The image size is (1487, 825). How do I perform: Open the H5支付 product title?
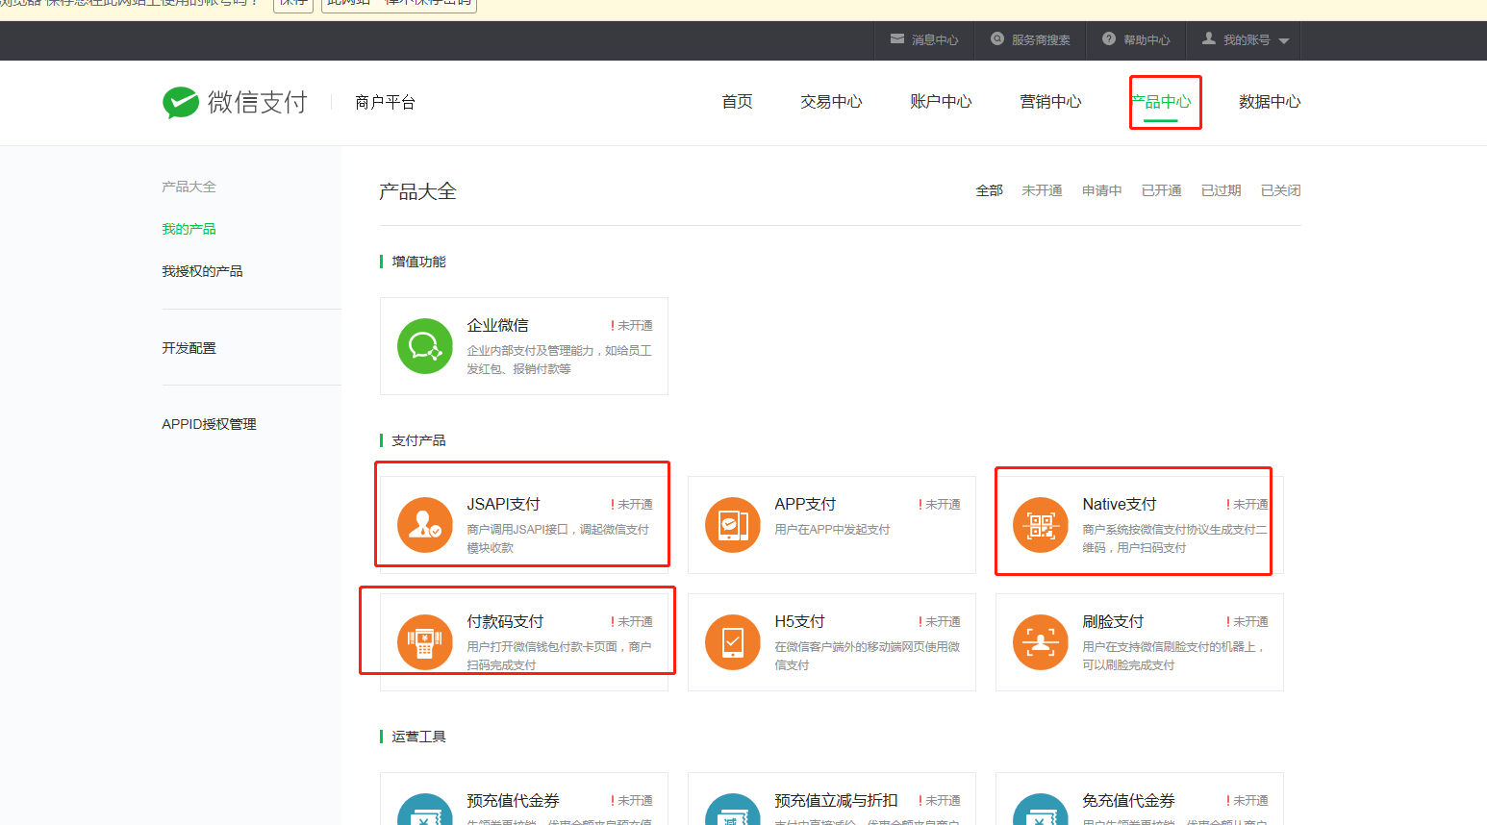point(800,622)
